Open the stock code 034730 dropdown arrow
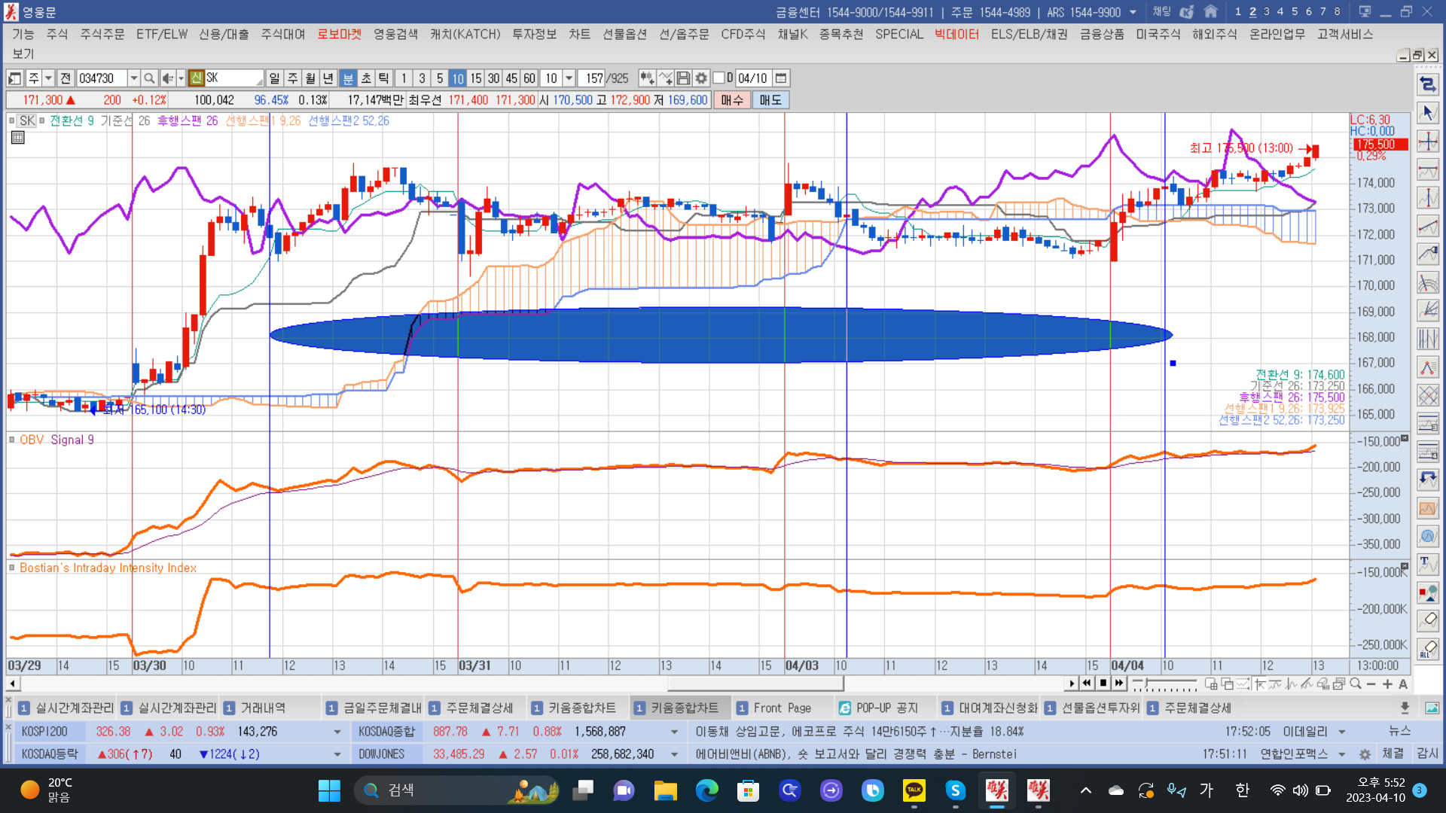Image resolution: width=1446 pixels, height=813 pixels. [x=133, y=78]
